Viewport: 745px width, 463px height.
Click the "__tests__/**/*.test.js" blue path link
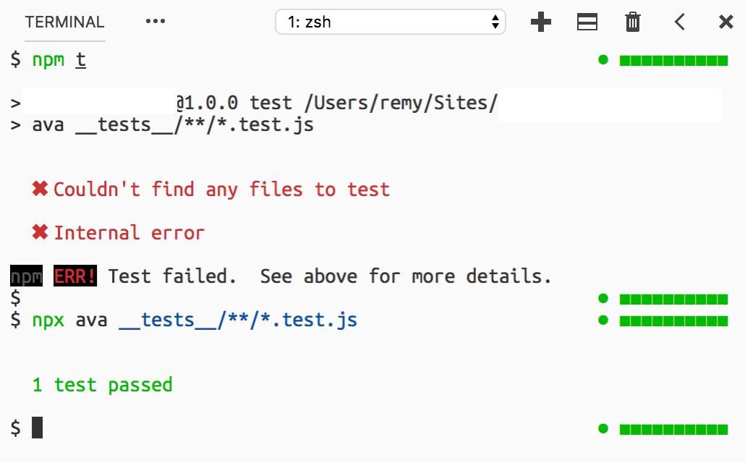coord(238,320)
